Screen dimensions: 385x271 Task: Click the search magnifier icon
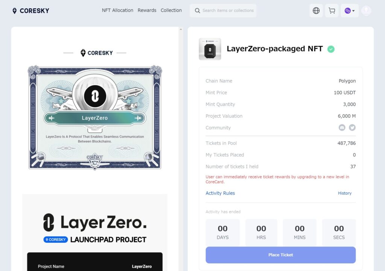(197, 11)
